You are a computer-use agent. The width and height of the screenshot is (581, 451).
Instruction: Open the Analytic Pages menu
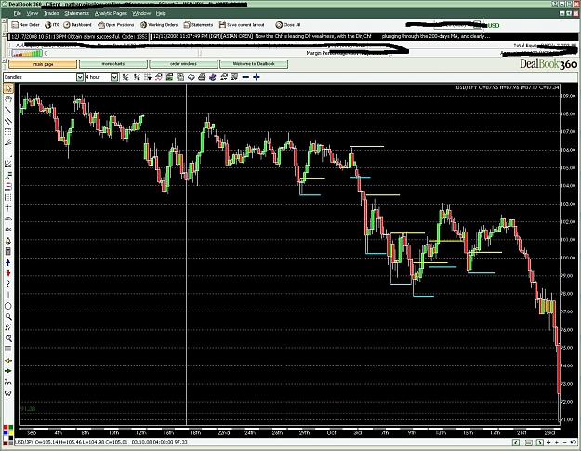click(x=111, y=13)
